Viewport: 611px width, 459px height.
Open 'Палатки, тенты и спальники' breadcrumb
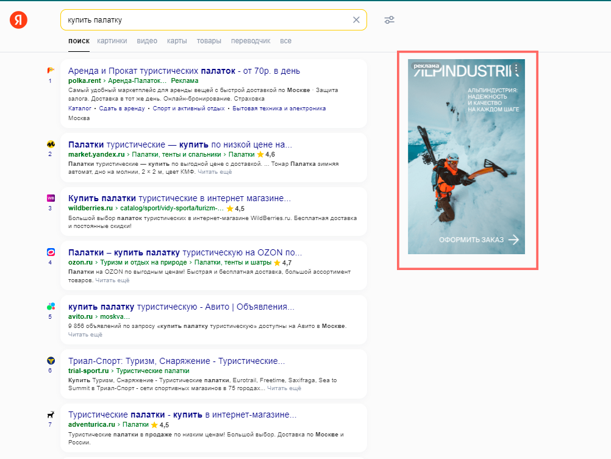176,154
